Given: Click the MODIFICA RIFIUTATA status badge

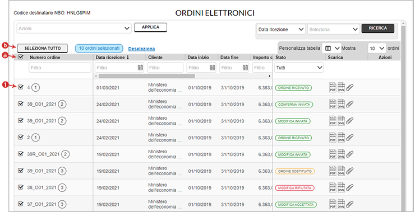Looking at the screenshot, I should coord(294,188).
